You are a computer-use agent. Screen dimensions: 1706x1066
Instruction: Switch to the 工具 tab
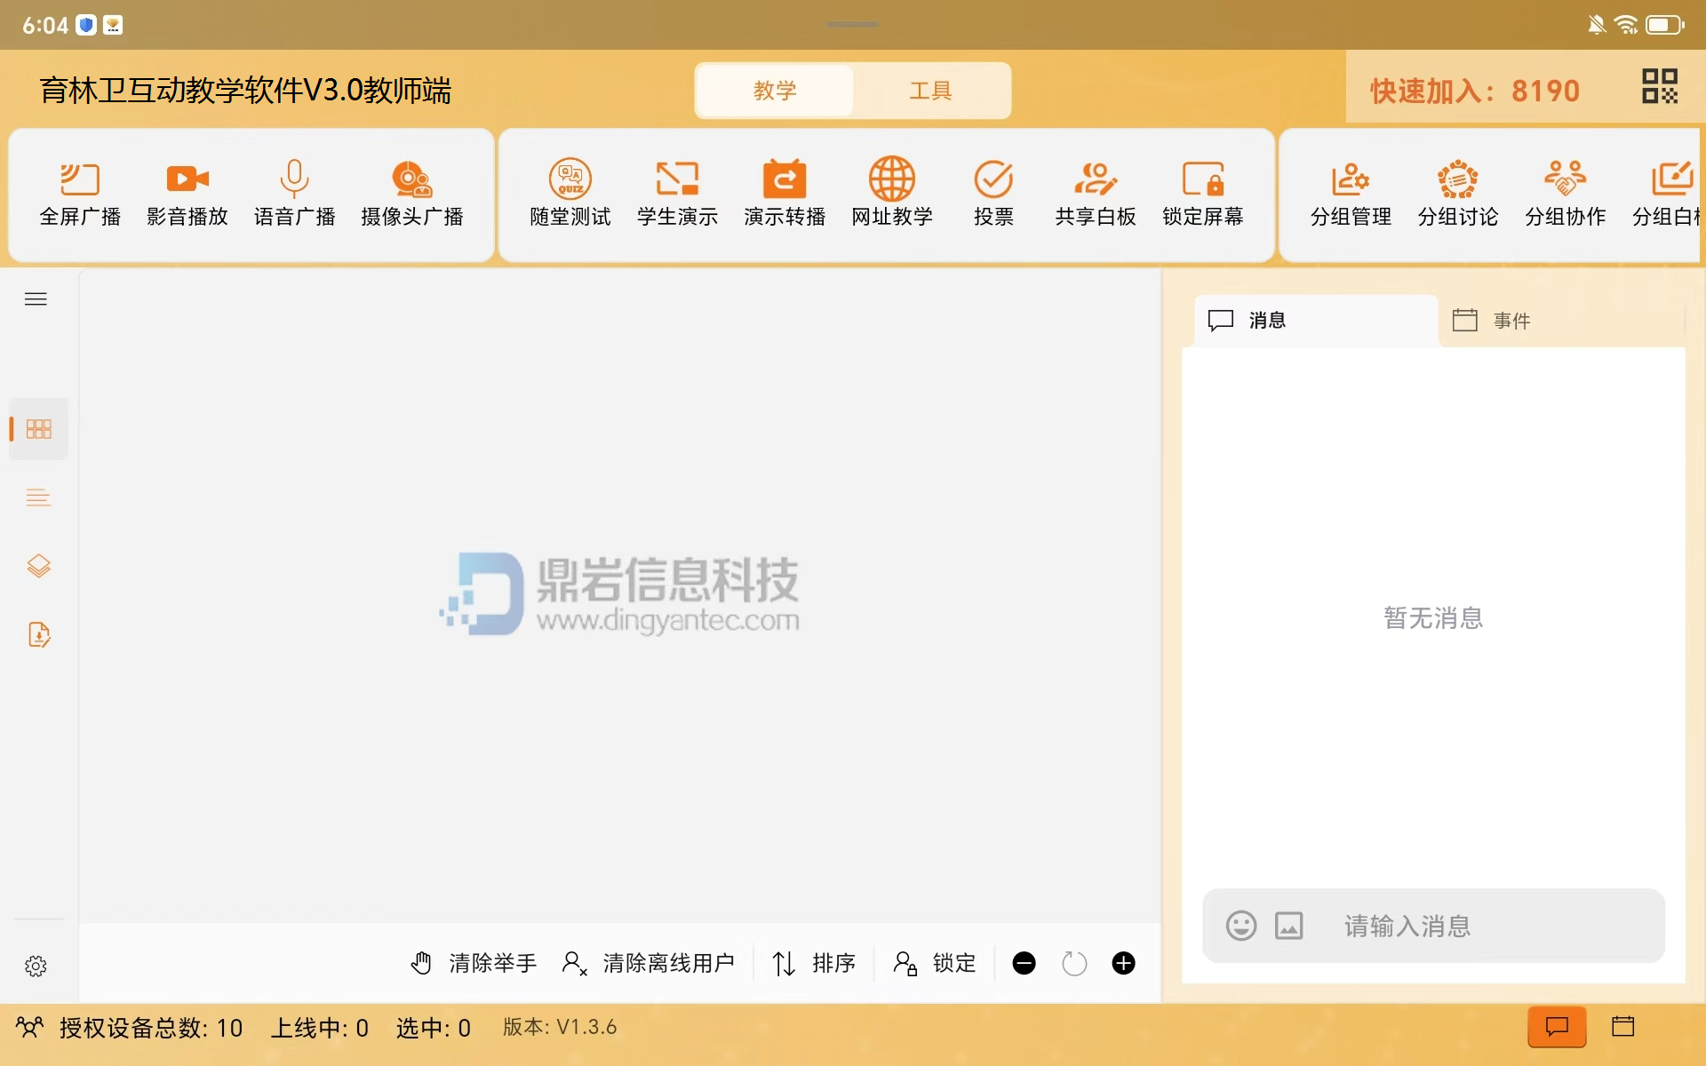coord(930,91)
